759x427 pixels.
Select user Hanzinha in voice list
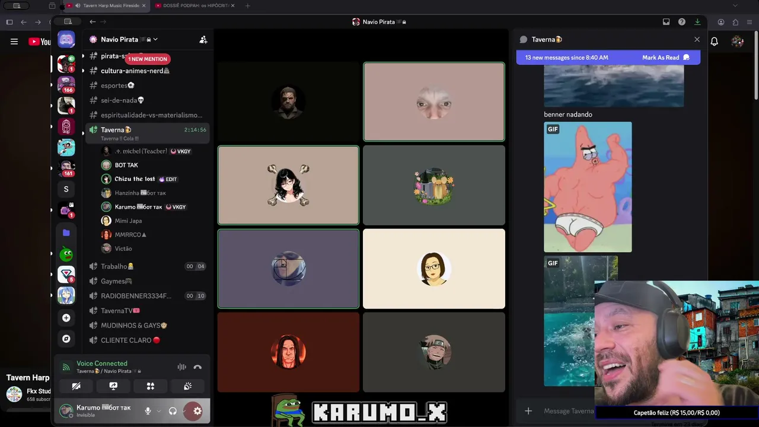pos(153,193)
